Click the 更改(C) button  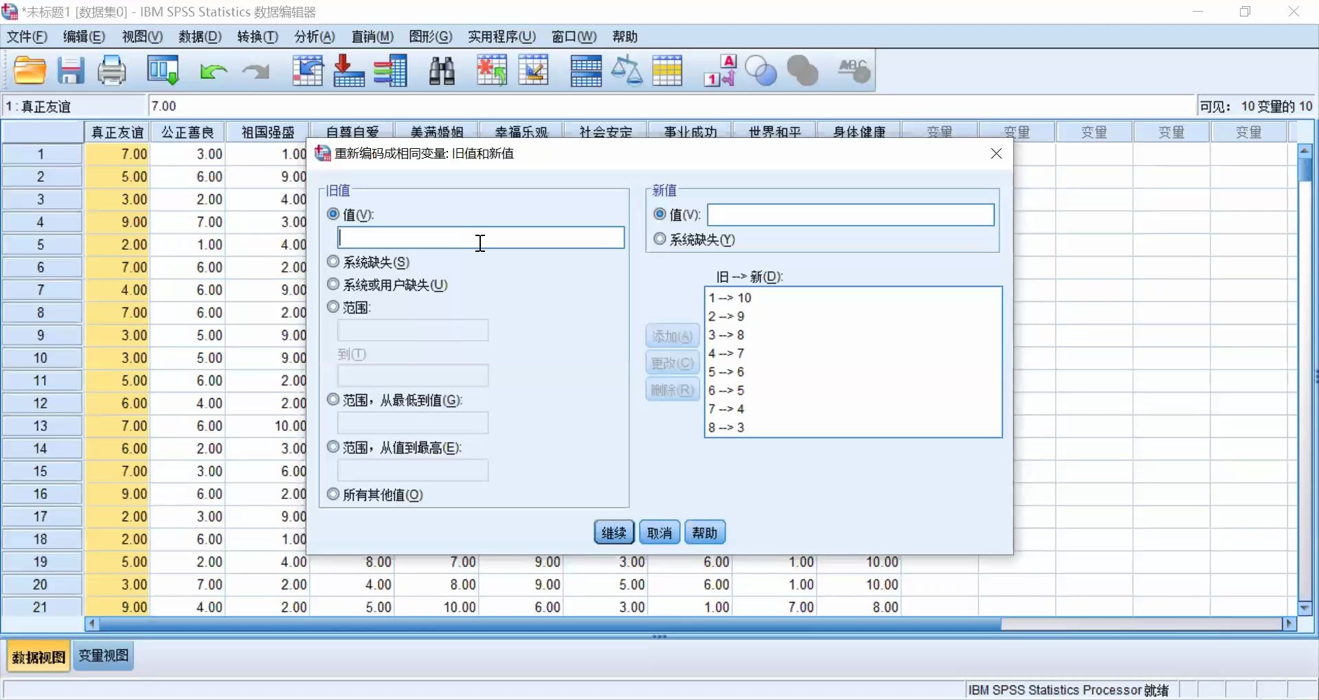[x=673, y=363]
